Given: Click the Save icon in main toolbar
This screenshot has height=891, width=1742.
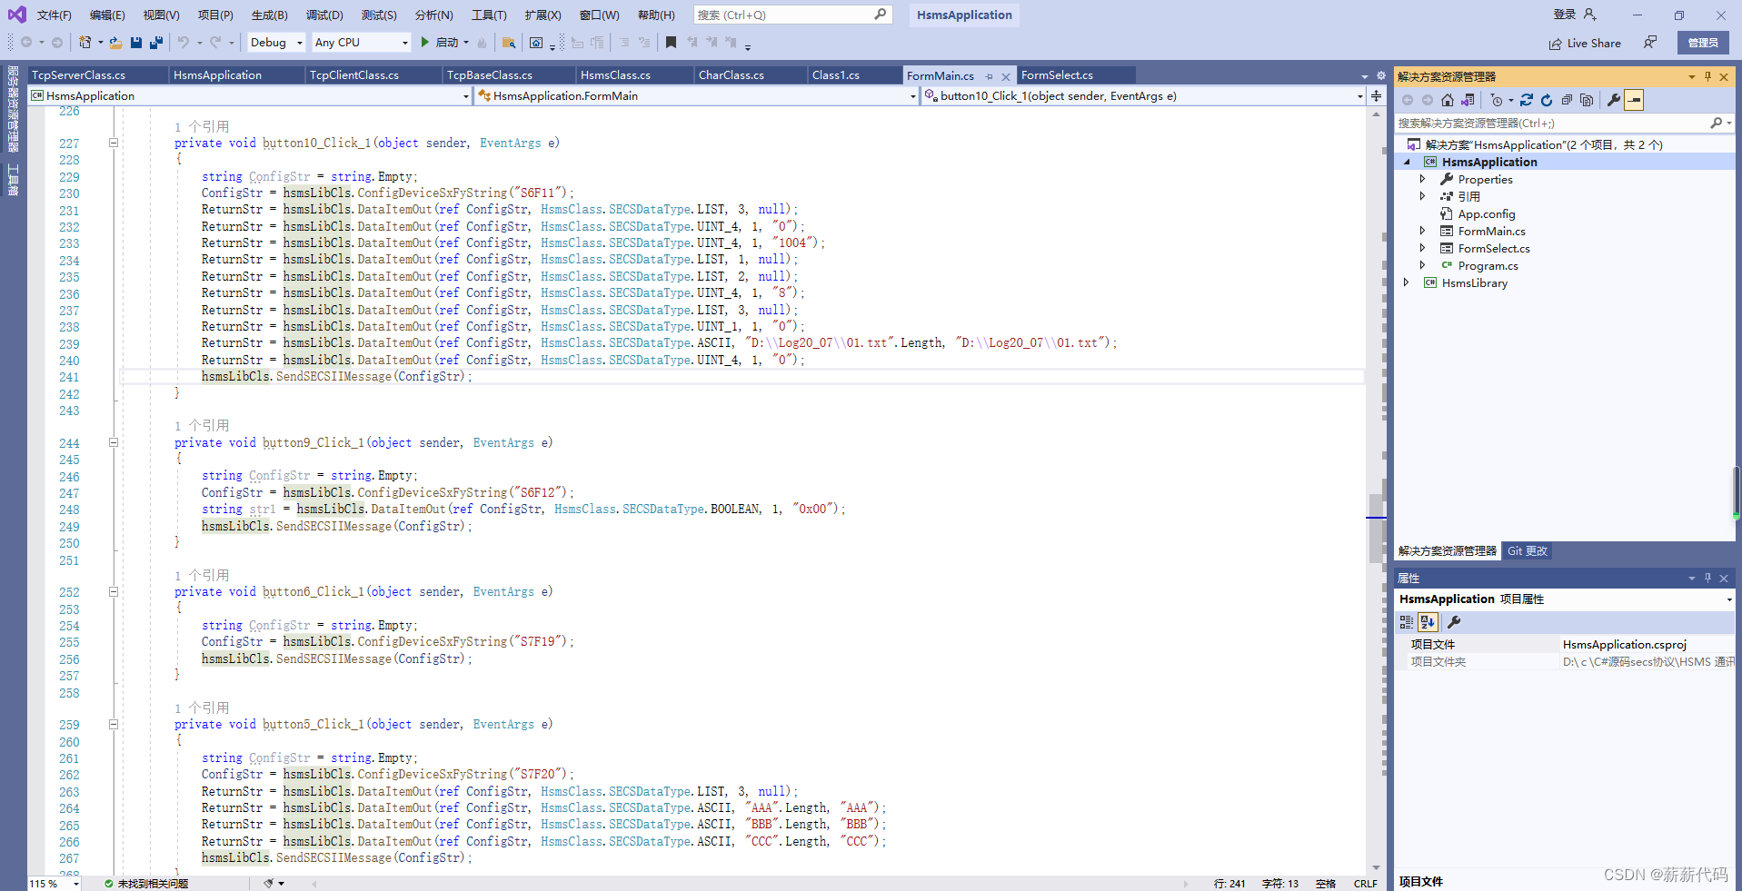Looking at the screenshot, I should tap(136, 43).
